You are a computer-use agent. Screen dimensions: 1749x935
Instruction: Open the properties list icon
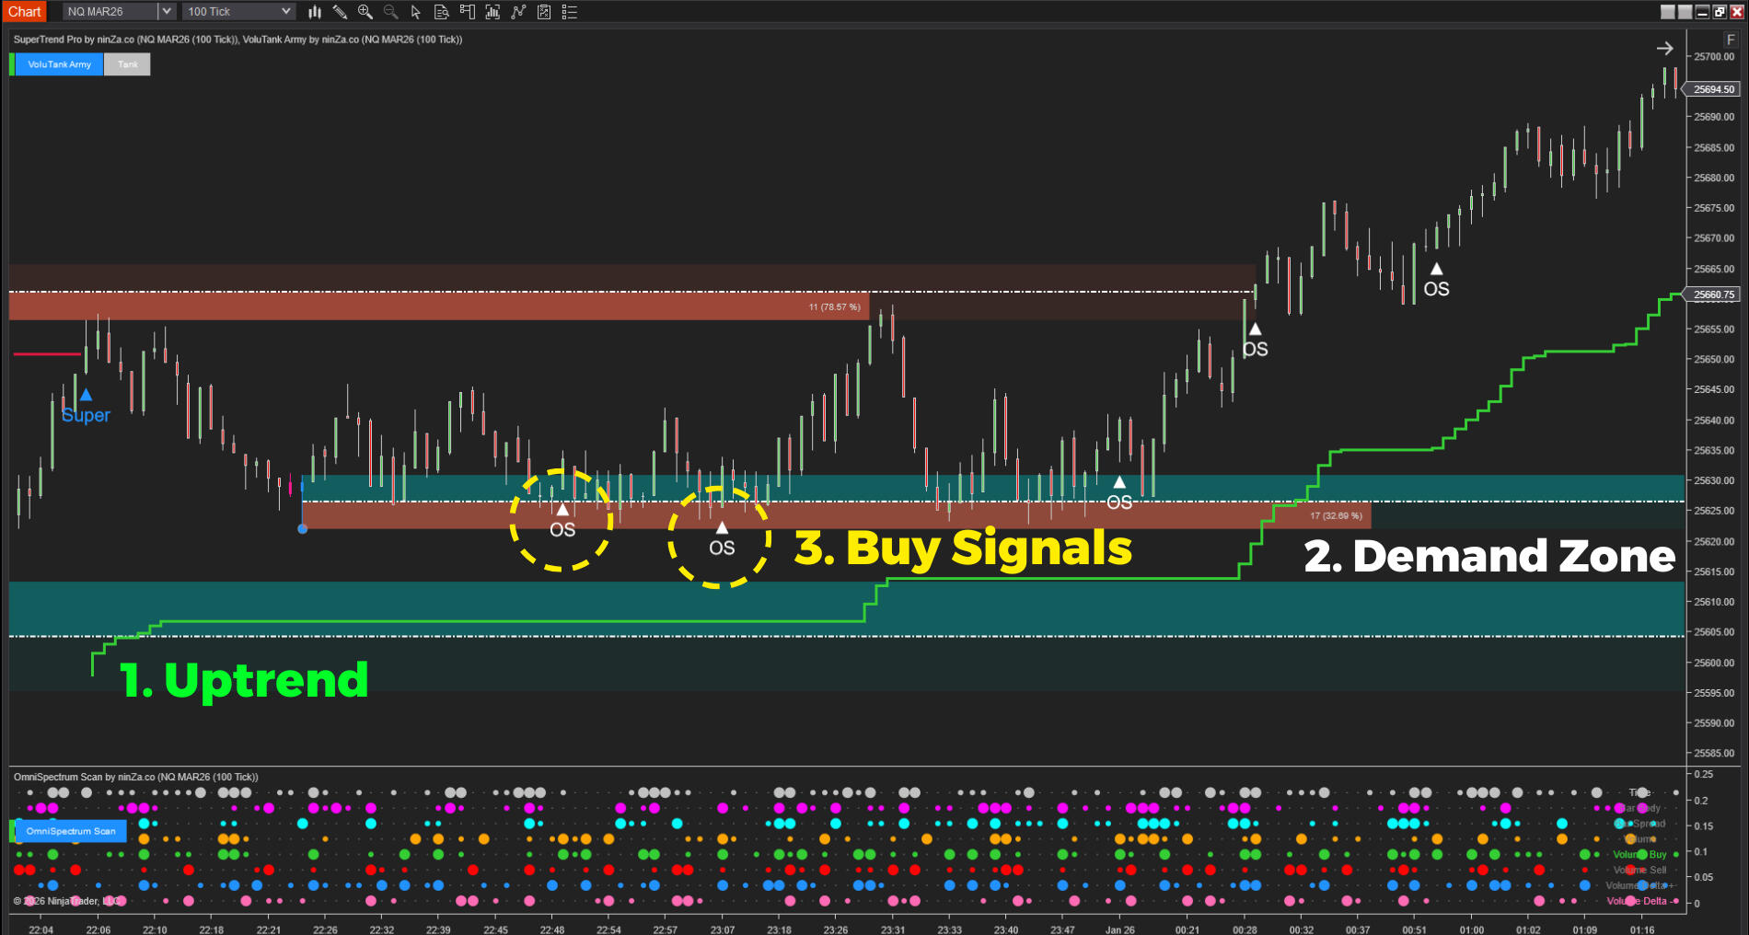(x=570, y=12)
